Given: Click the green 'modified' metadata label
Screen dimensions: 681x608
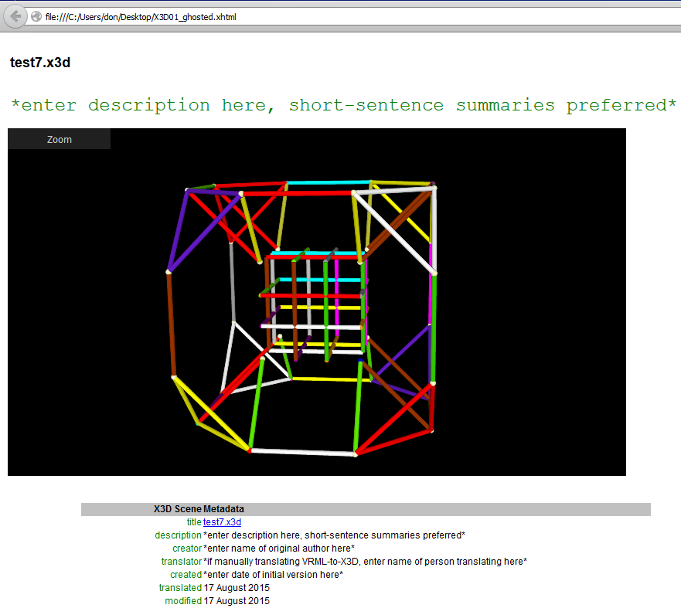Looking at the screenshot, I should tap(182, 601).
